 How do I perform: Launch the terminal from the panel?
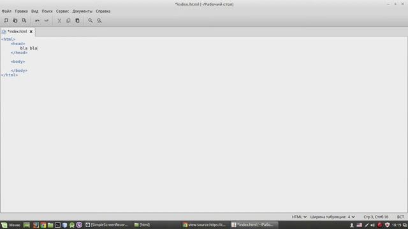(57, 225)
